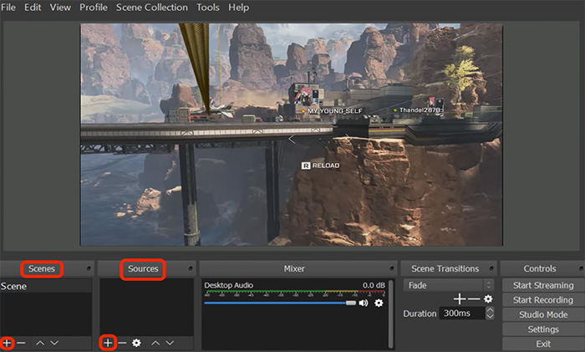Image resolution: width=585 pixels, height=352 pixels.
Task: Mute Desktop Audio speaker icon
Action: 364,303
